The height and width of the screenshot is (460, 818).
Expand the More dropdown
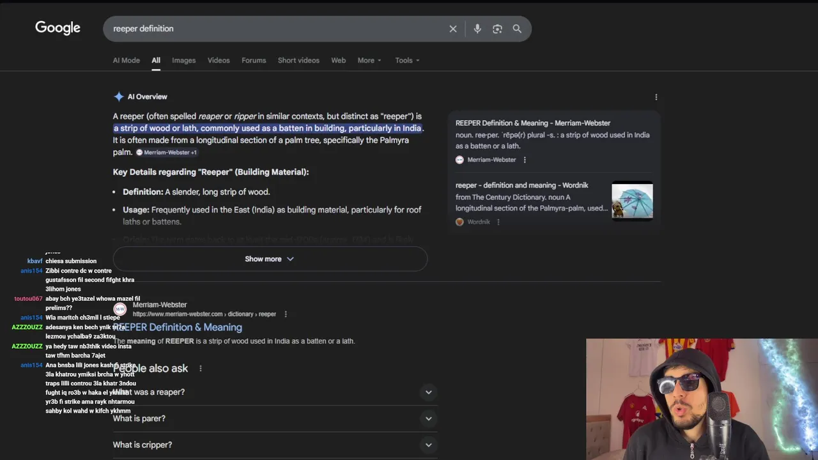(x=369, y=60)
